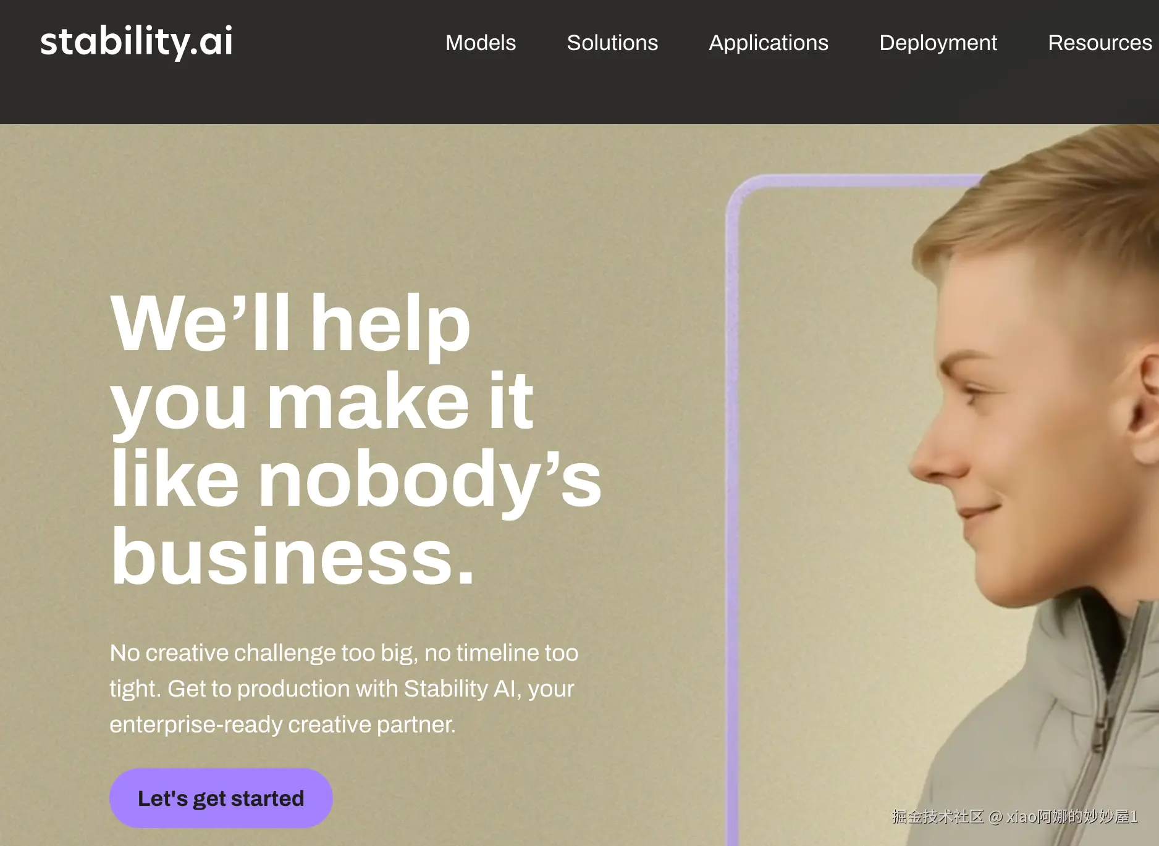1159x846 pixels.
Task: Click the "you make it" headline line
Action: point(321,402)
